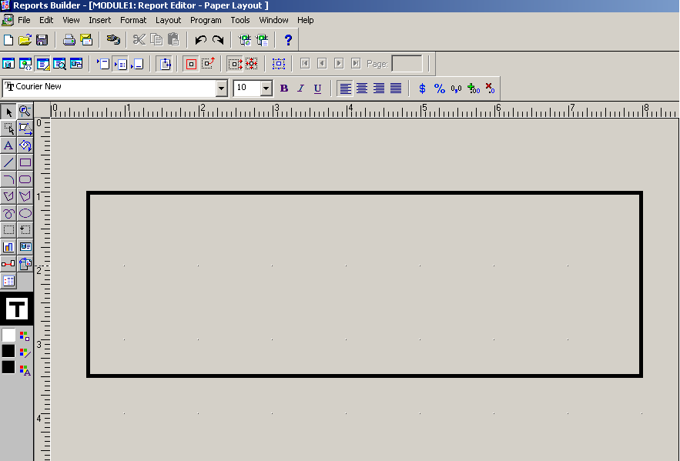
Task: Apply the currency format button
Action: [422, 89]
